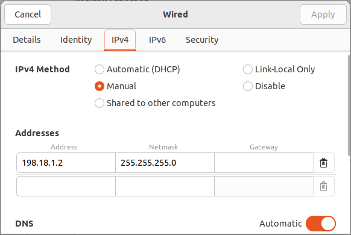
Task: Select Manual IPv4 method
Action: [116, 86]
